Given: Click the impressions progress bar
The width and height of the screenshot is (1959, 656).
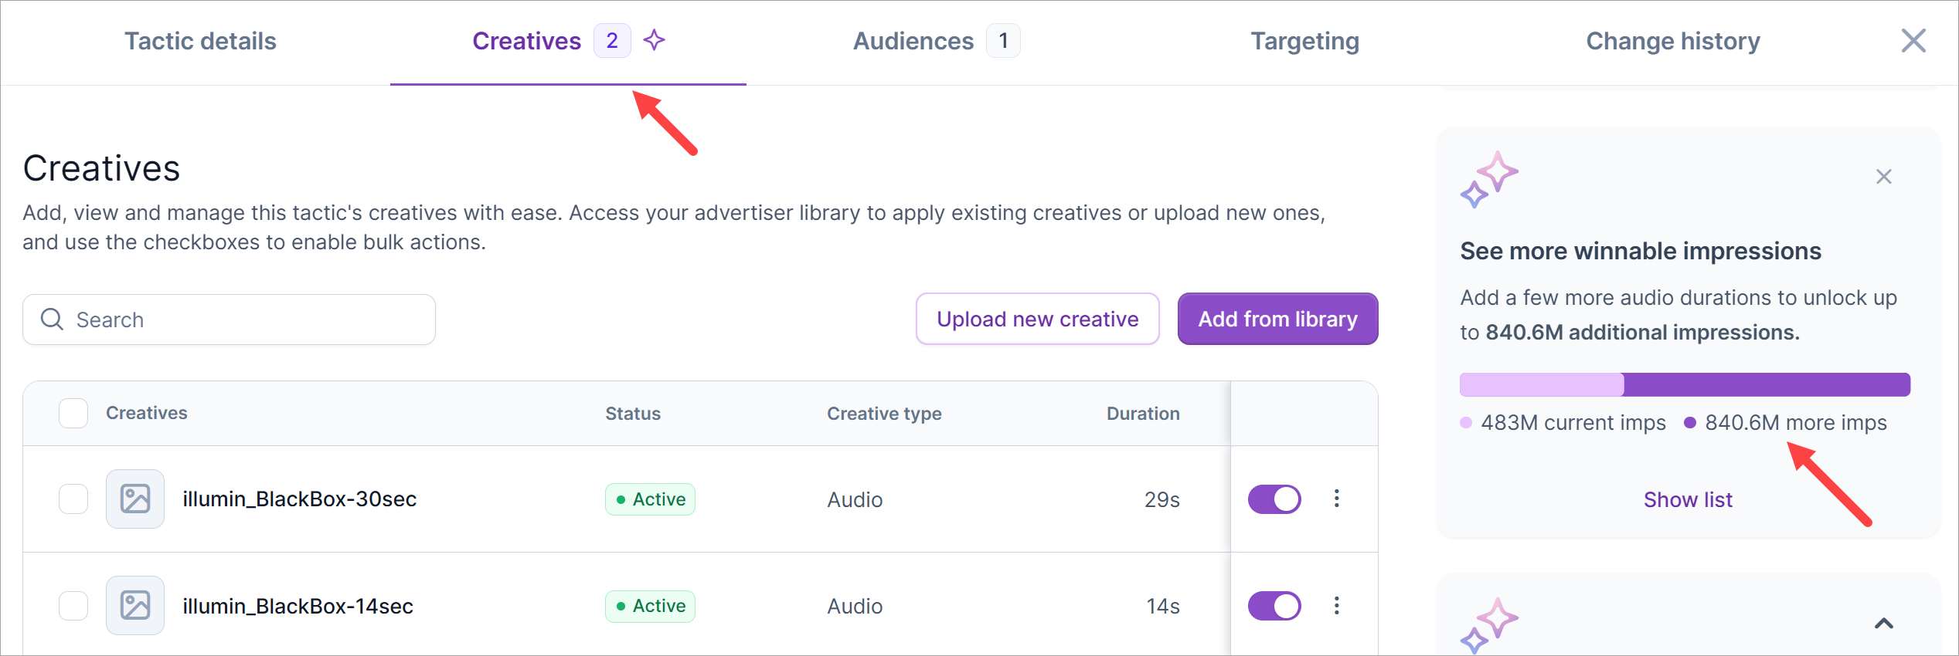Looking at the screenshot, I should click(x=1685, y=384).
